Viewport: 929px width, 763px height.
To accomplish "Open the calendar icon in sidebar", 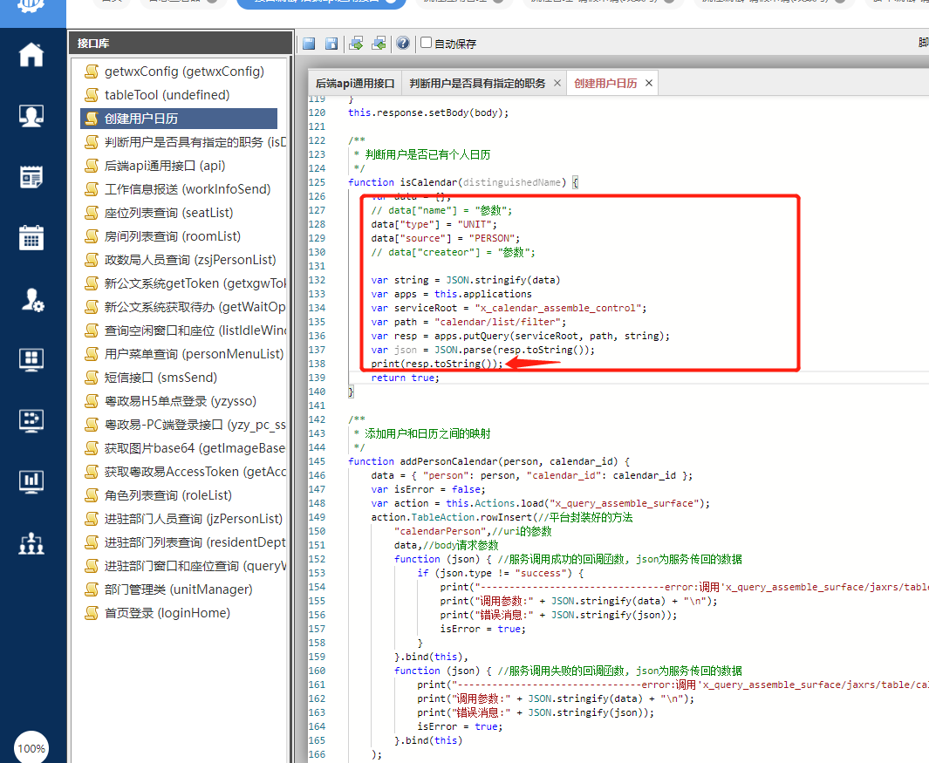I will pyautogui.click(x=31, y=237).
